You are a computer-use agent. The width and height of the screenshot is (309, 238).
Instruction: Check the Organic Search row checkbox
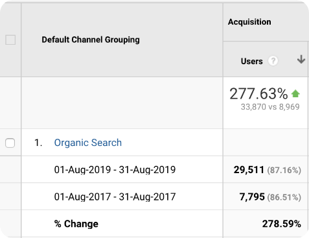point(10,143)
